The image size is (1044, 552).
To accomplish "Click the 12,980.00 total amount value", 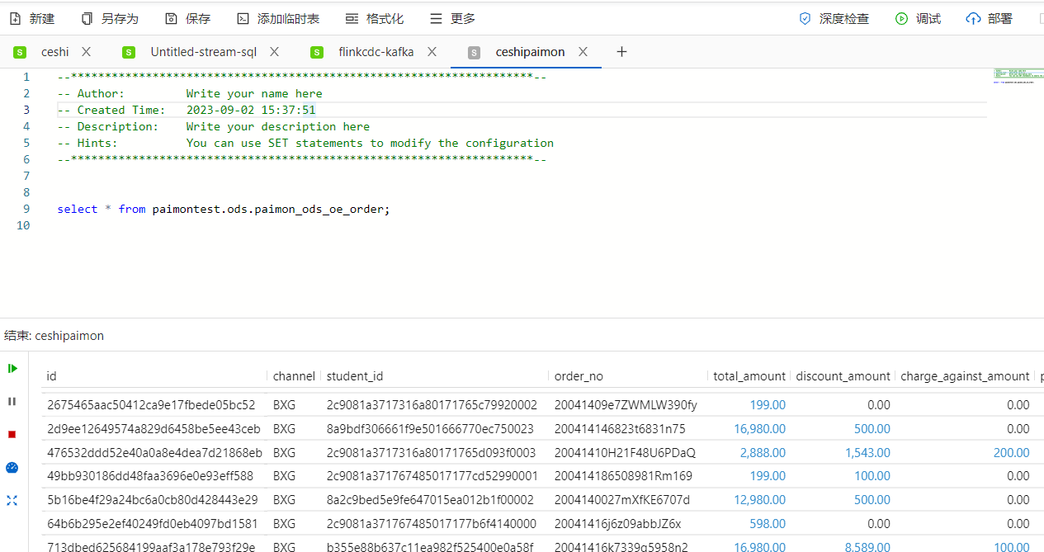I will click(x=759, y=500).
